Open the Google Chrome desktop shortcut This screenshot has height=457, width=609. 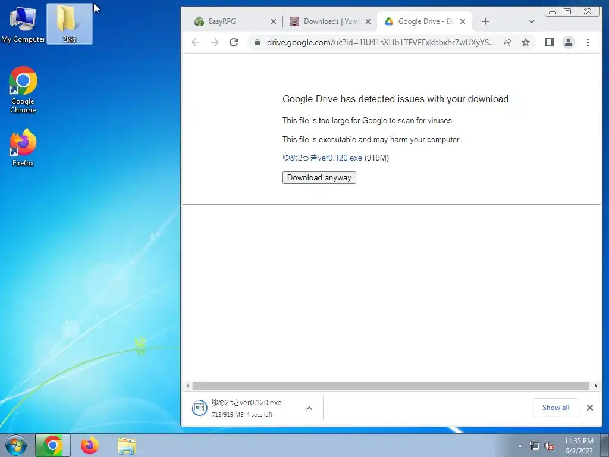[23, 90]
